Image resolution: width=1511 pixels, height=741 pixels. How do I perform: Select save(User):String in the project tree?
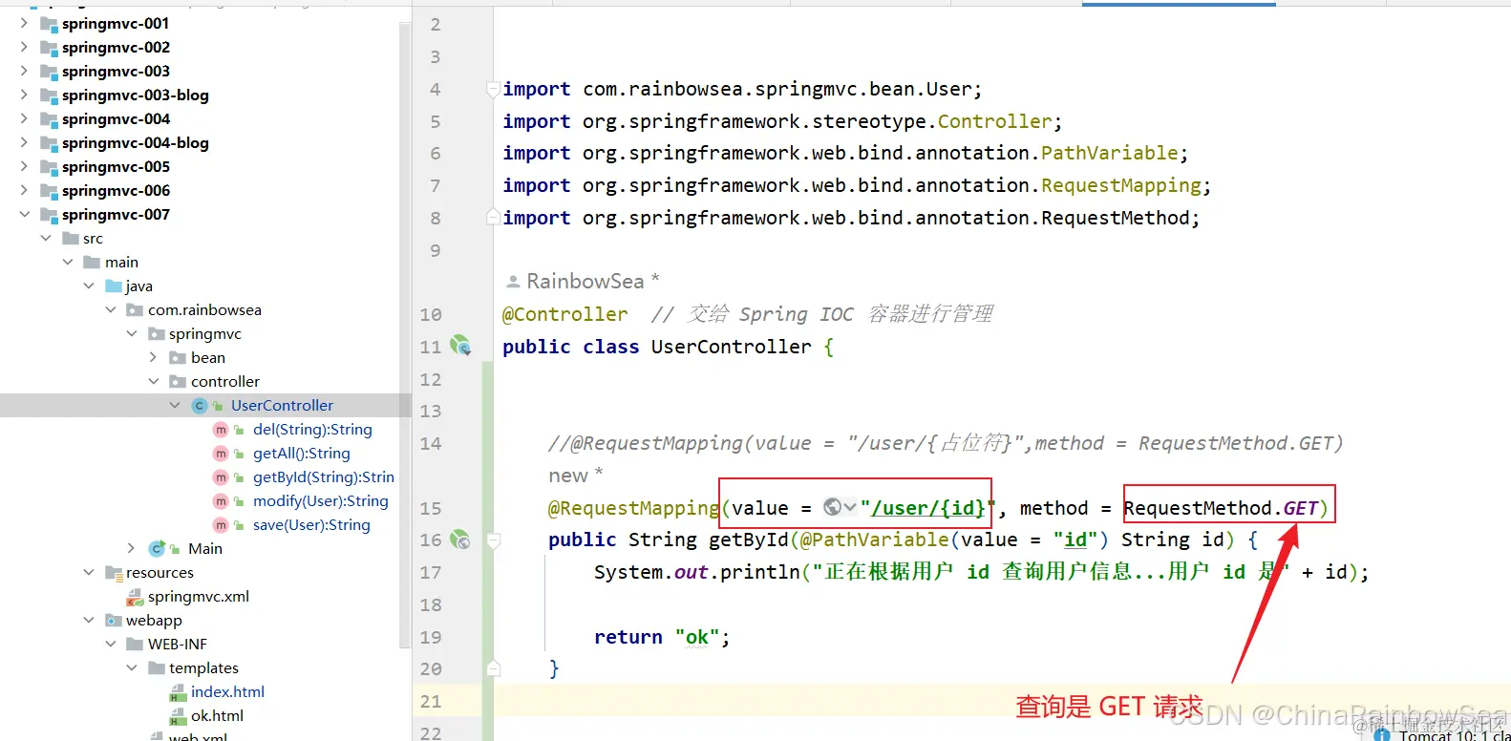coord(311,524)
